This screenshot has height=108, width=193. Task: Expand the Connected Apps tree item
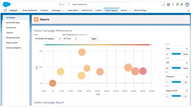[5, 23]
